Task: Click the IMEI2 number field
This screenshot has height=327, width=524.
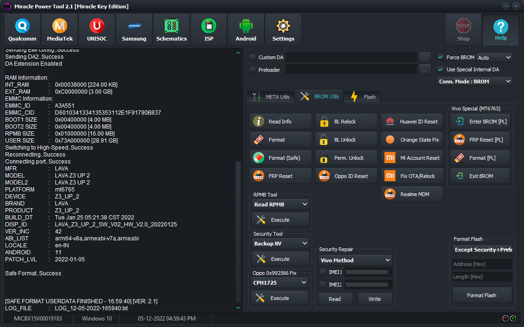Action: [x=368, y=285]
